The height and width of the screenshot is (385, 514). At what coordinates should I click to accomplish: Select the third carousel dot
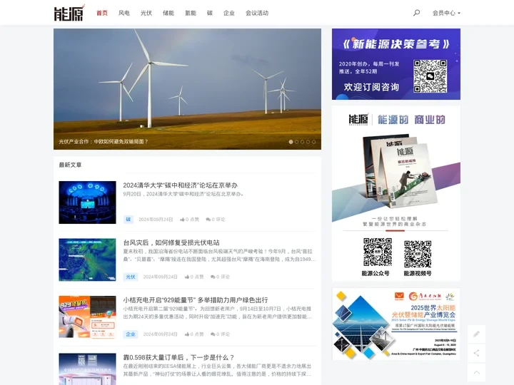(302, 142)
